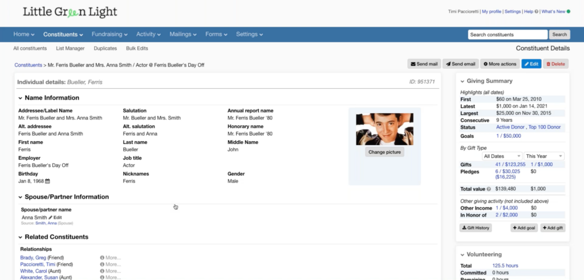
Task: Click the Top 100 Donor link
Action: click(x=544, y=127)
